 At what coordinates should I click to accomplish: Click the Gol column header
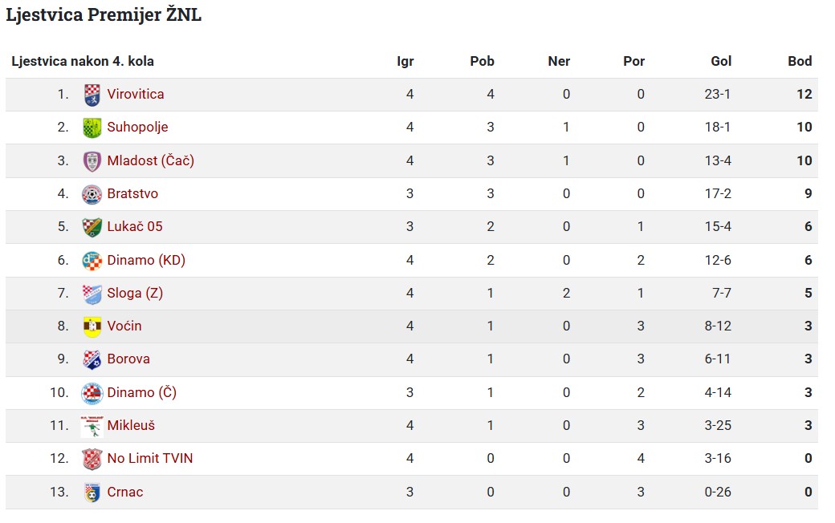tap(721, 61)
